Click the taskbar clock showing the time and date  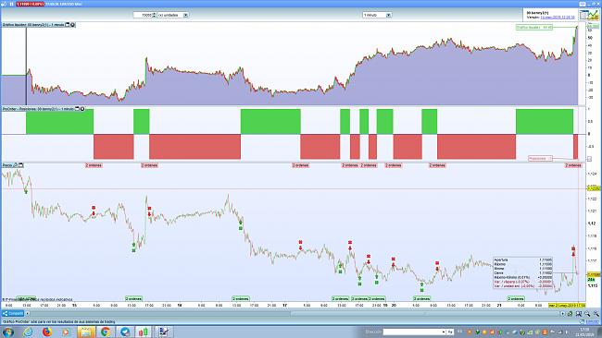pos(584,332)
